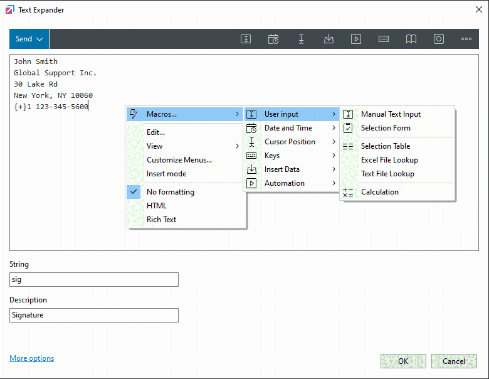
Task: Open the More options link
Action: click(32, 358)
